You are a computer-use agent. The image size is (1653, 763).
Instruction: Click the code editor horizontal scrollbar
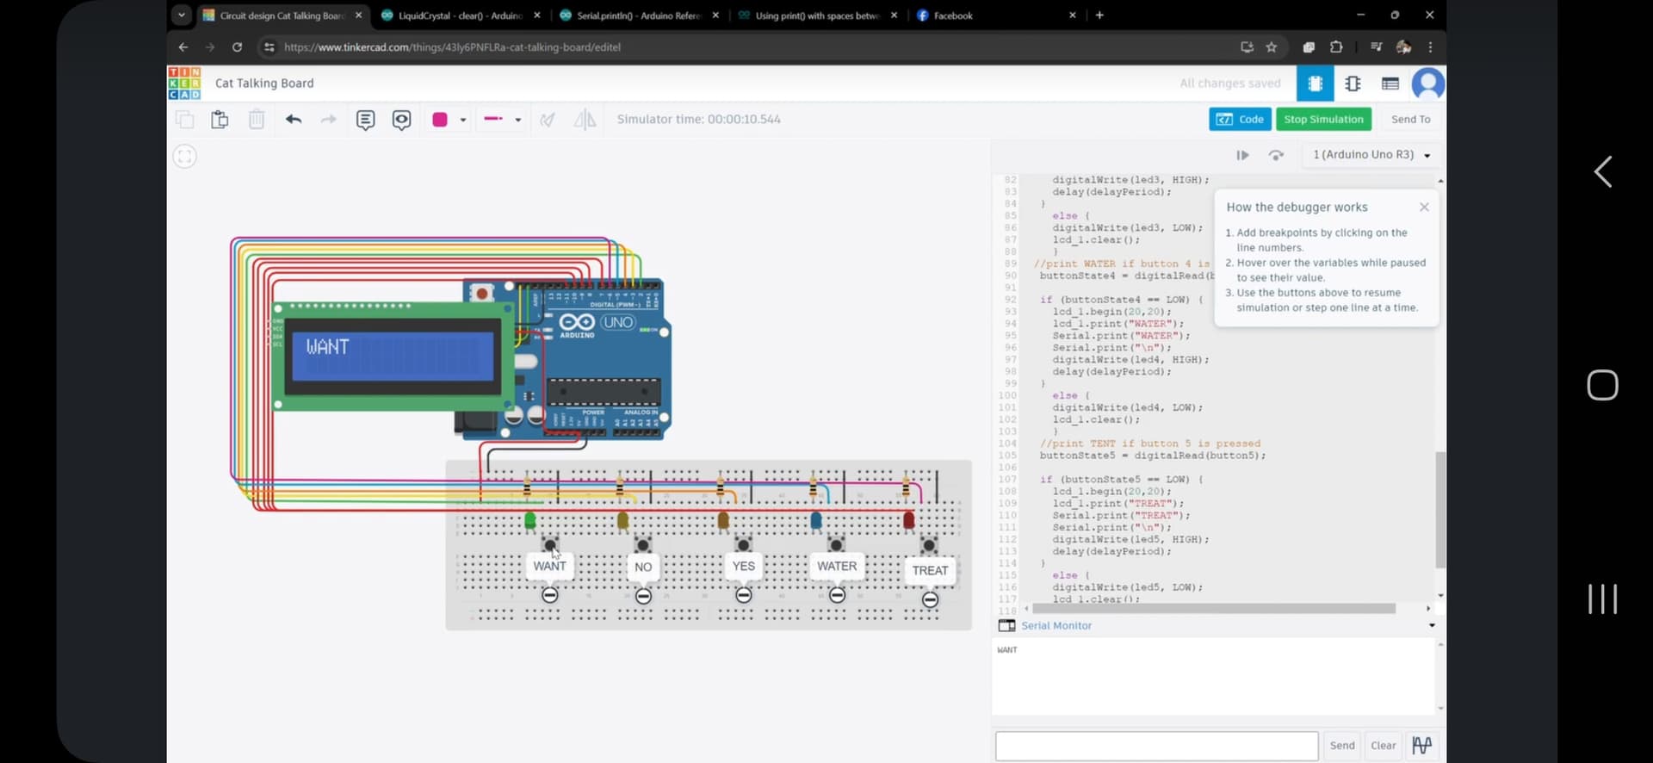[x=1214, y=608]
